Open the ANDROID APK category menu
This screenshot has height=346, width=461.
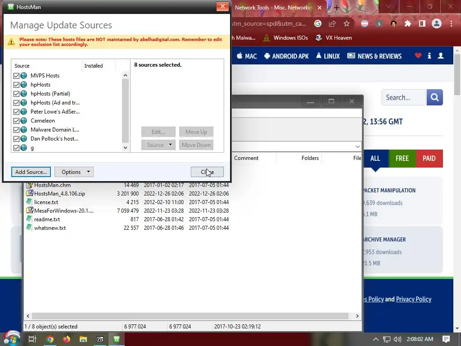pyautogui.click(x=286, y=56)
